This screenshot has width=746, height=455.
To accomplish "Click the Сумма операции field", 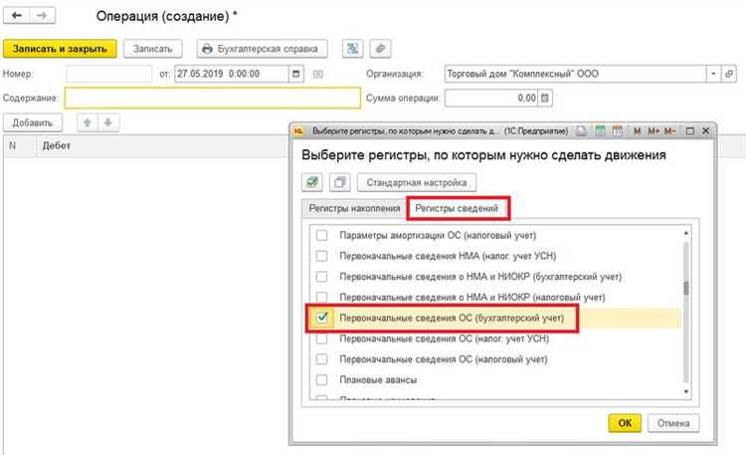I will pos(491,98).
